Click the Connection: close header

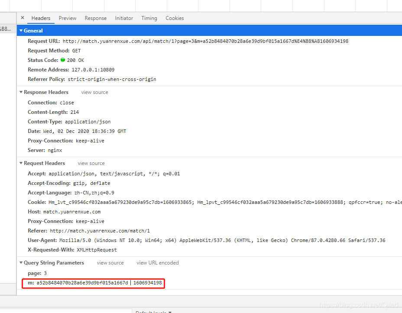click(x=51, y=103)
